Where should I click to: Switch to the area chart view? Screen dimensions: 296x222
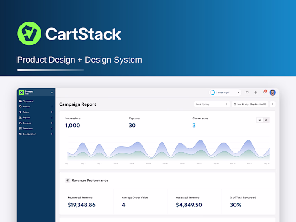click(260, 120)
